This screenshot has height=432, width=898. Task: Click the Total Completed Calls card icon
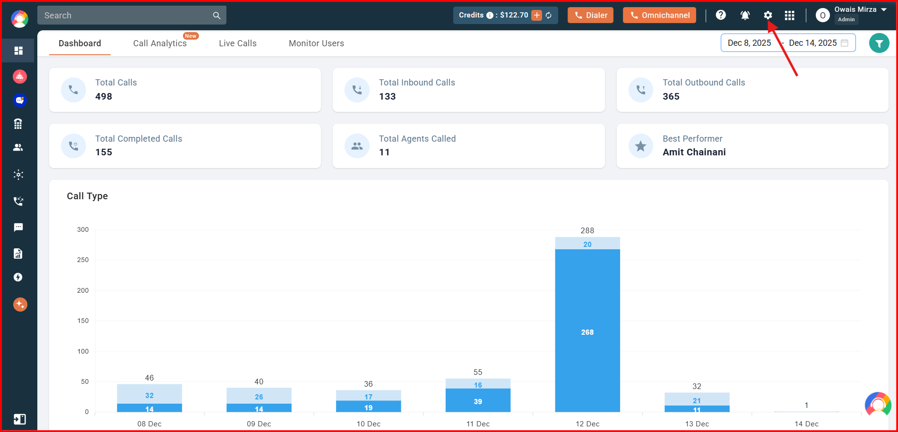click(73, 146)
